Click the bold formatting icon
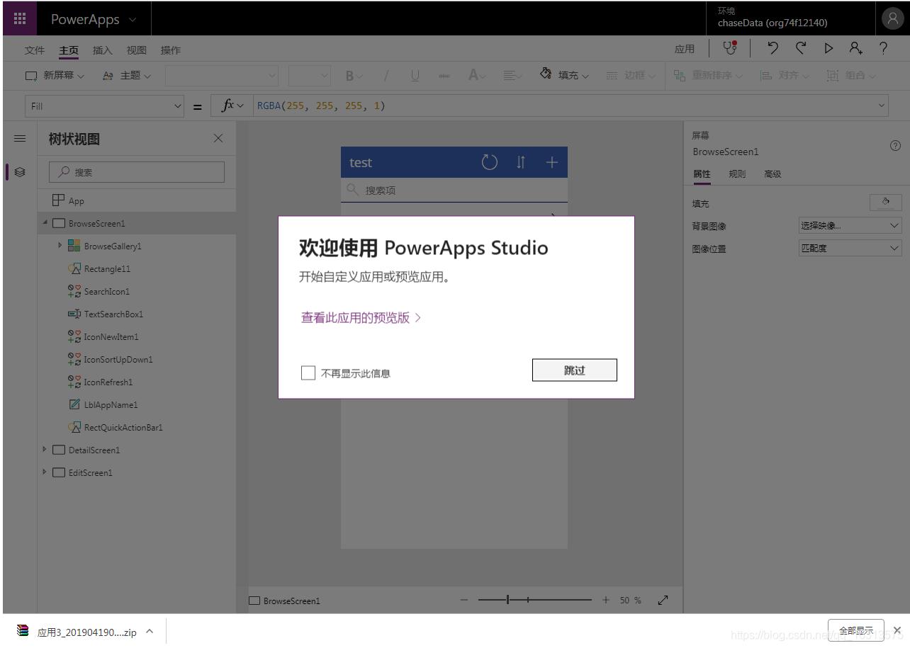 (x=349, y=75)
